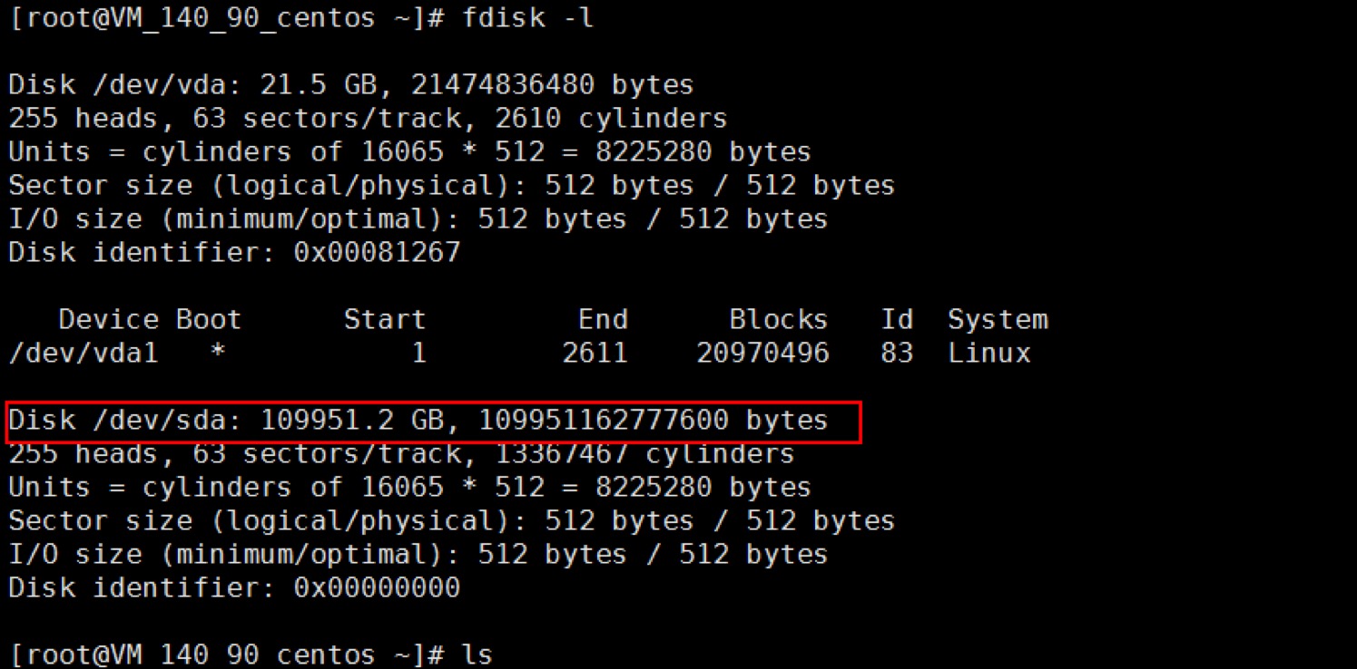Click the Linux system type value

click(x=989, y=353)
